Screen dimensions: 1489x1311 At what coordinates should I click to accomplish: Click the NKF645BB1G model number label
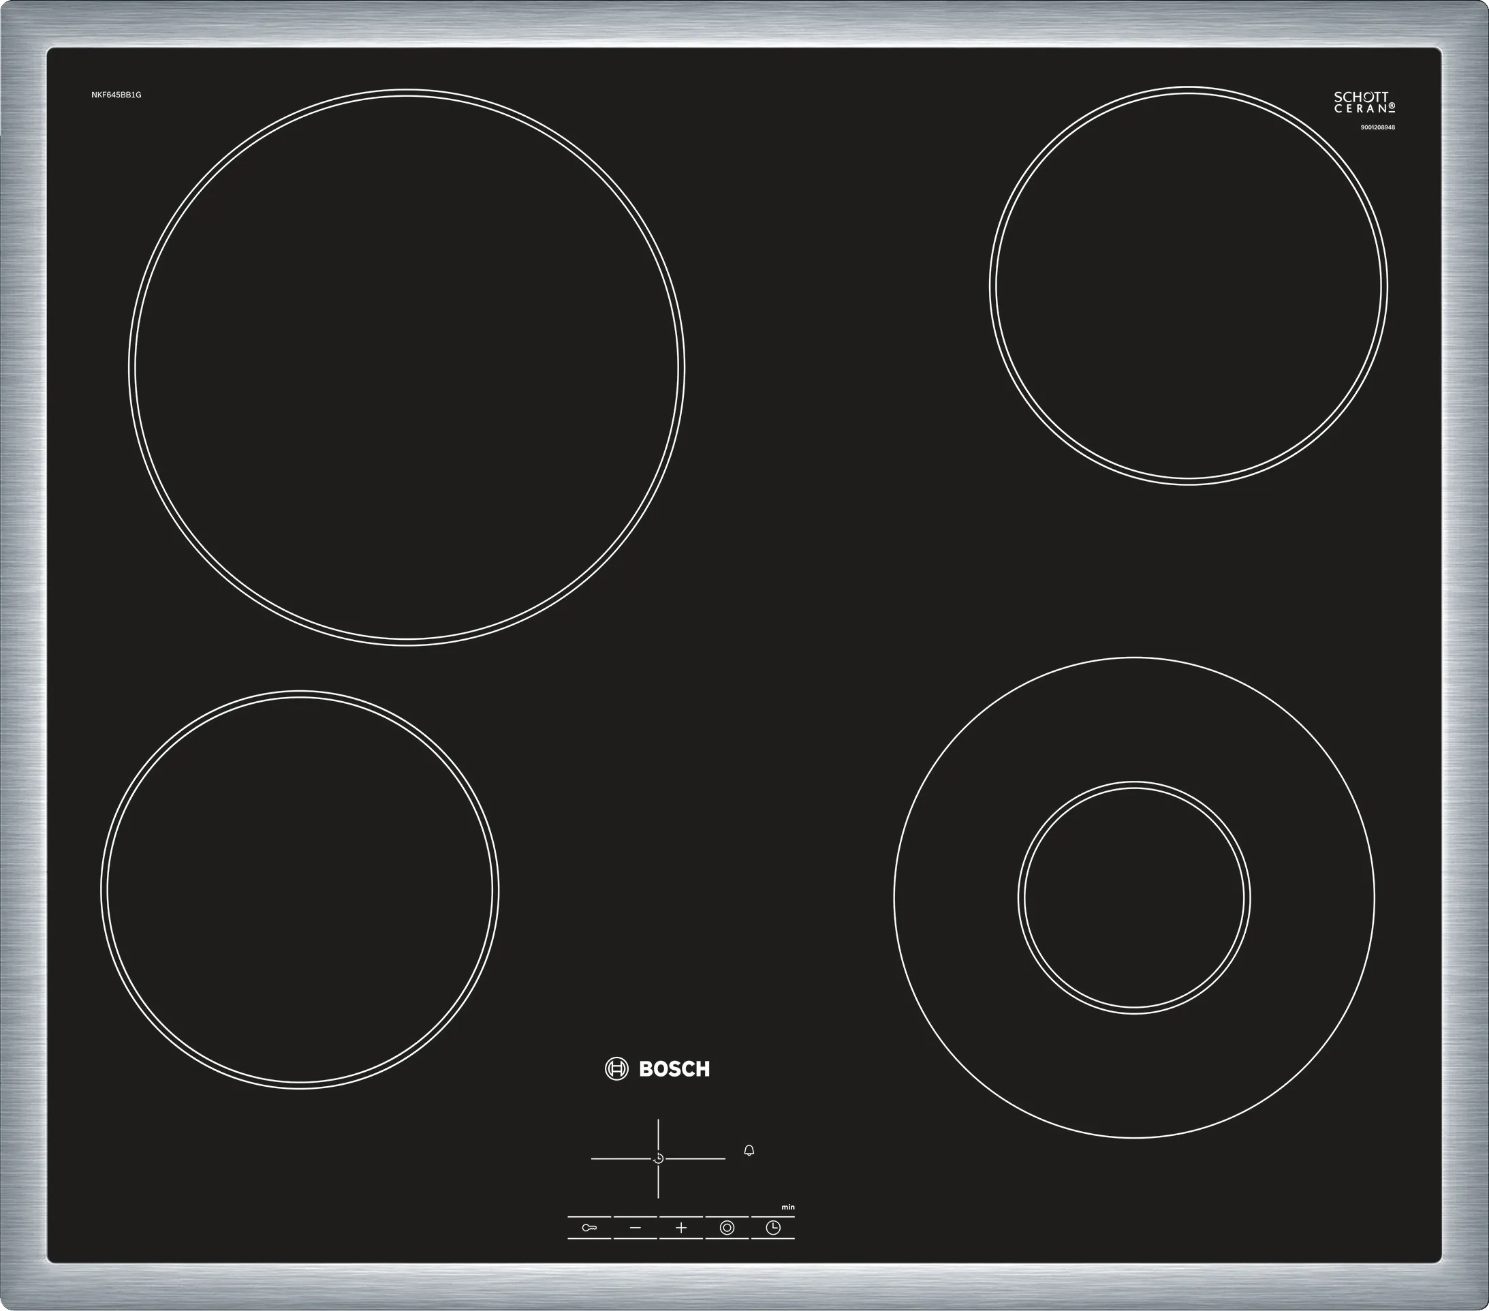point(116,95)
